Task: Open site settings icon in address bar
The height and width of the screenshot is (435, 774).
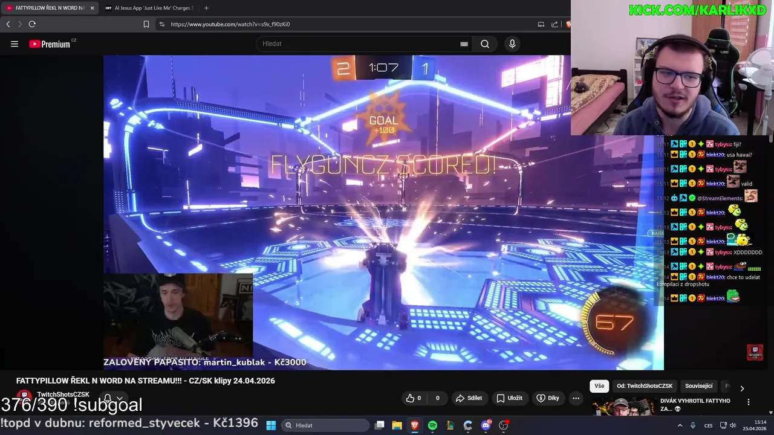Action: click(161, 24)
